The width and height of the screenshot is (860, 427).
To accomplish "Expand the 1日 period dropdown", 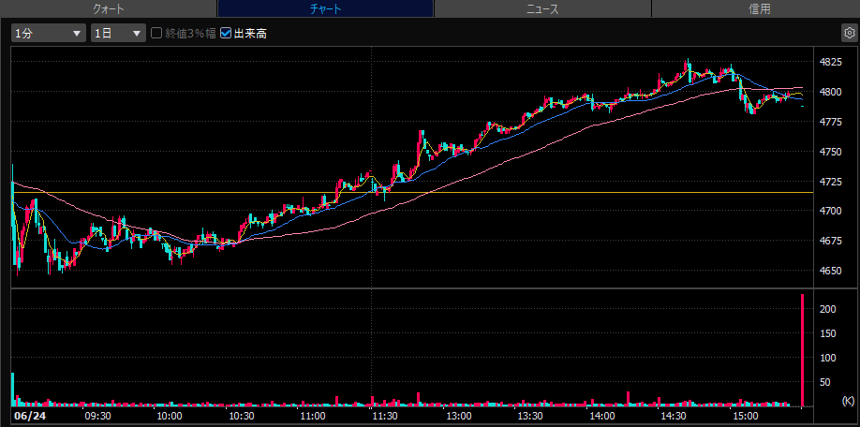I will pyautogui.click(x=118, y=34).
